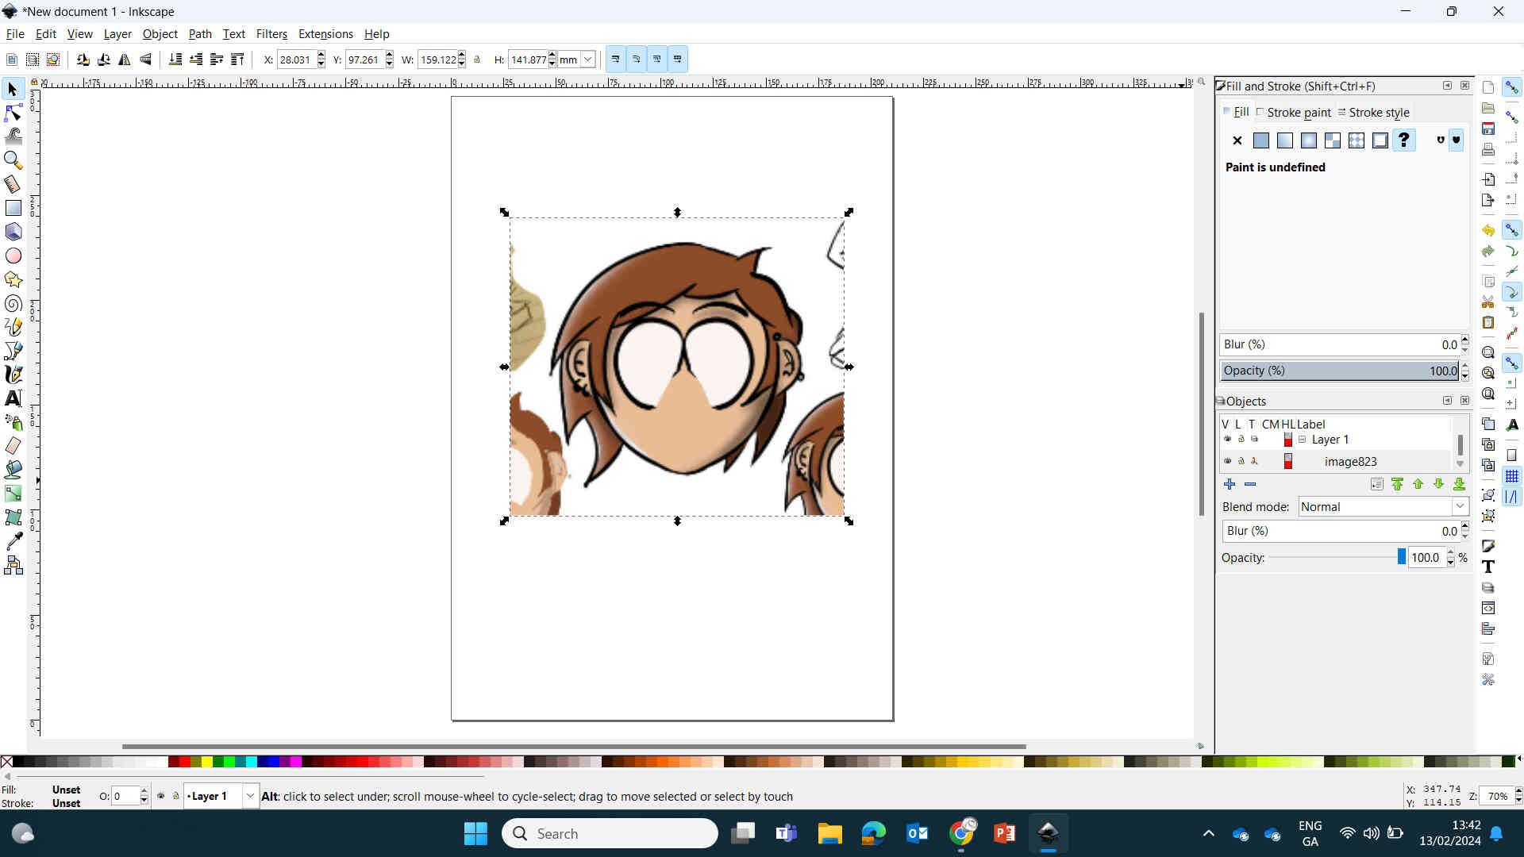Screen dimensions: 1524x857
Task: Select the Ellipse tool
Action: pyautogui.click(x=13, y=256)
